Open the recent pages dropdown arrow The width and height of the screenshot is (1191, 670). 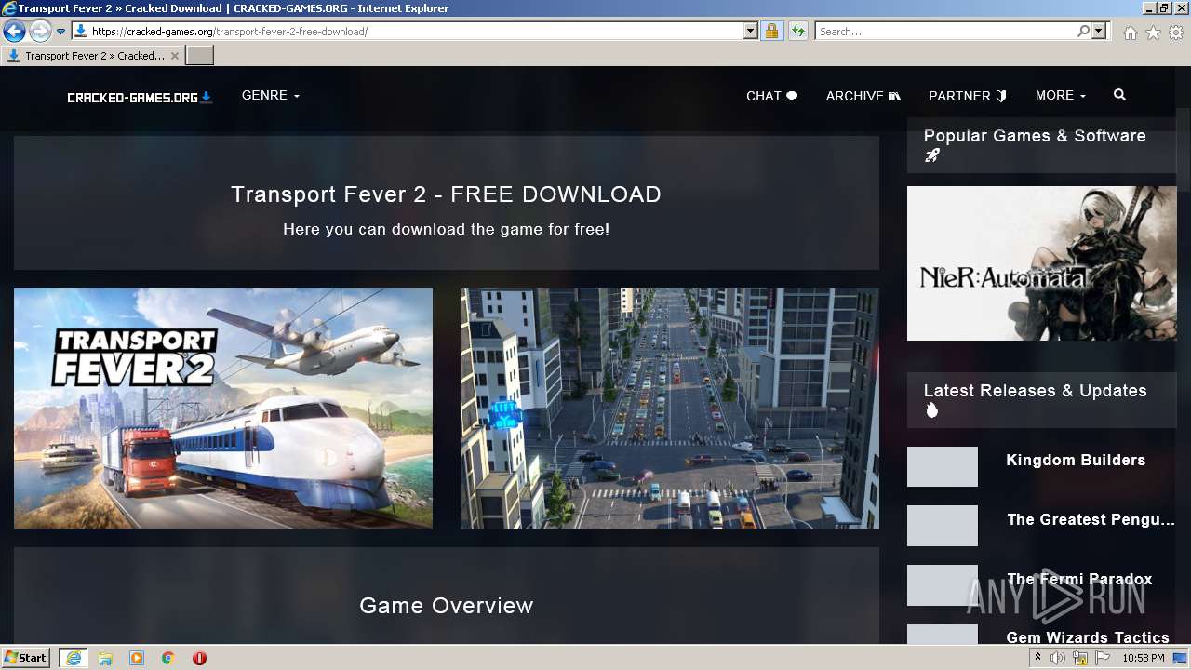[60, 32]
